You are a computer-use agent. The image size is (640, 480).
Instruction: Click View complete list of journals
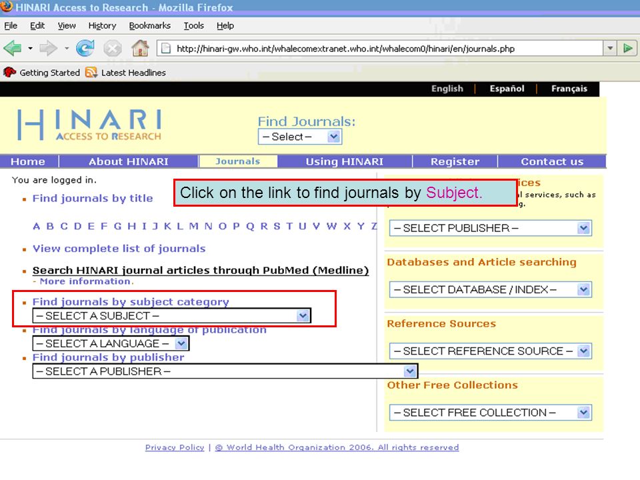click(119, 249)
